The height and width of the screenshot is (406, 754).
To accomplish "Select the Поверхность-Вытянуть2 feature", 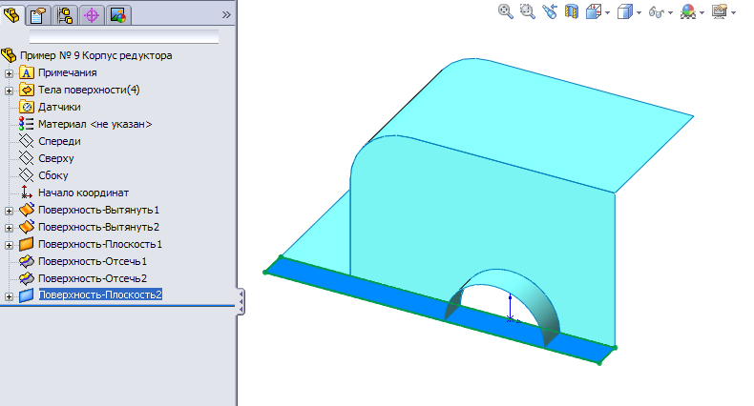I will (98, 227).
